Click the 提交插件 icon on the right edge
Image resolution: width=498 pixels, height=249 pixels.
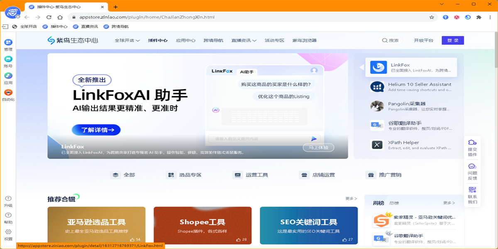click(472, 144)
